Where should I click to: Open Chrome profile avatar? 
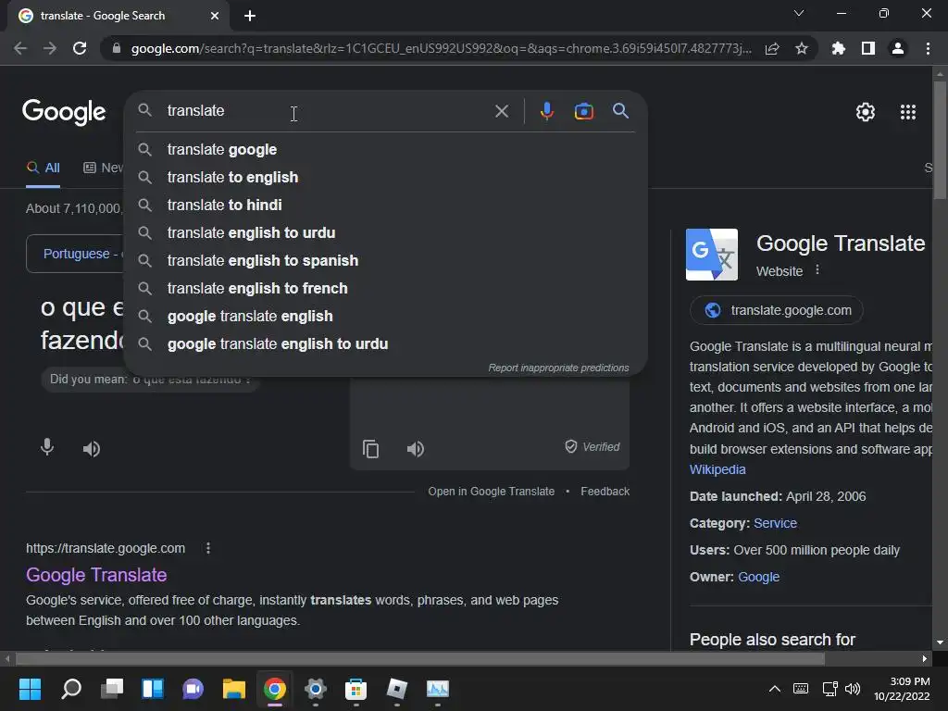[897, 48]
